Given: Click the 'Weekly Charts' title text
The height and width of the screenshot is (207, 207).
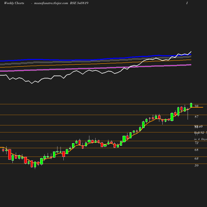Looking at the screenshot, I should pyautogui.click(x=14, y=3).
